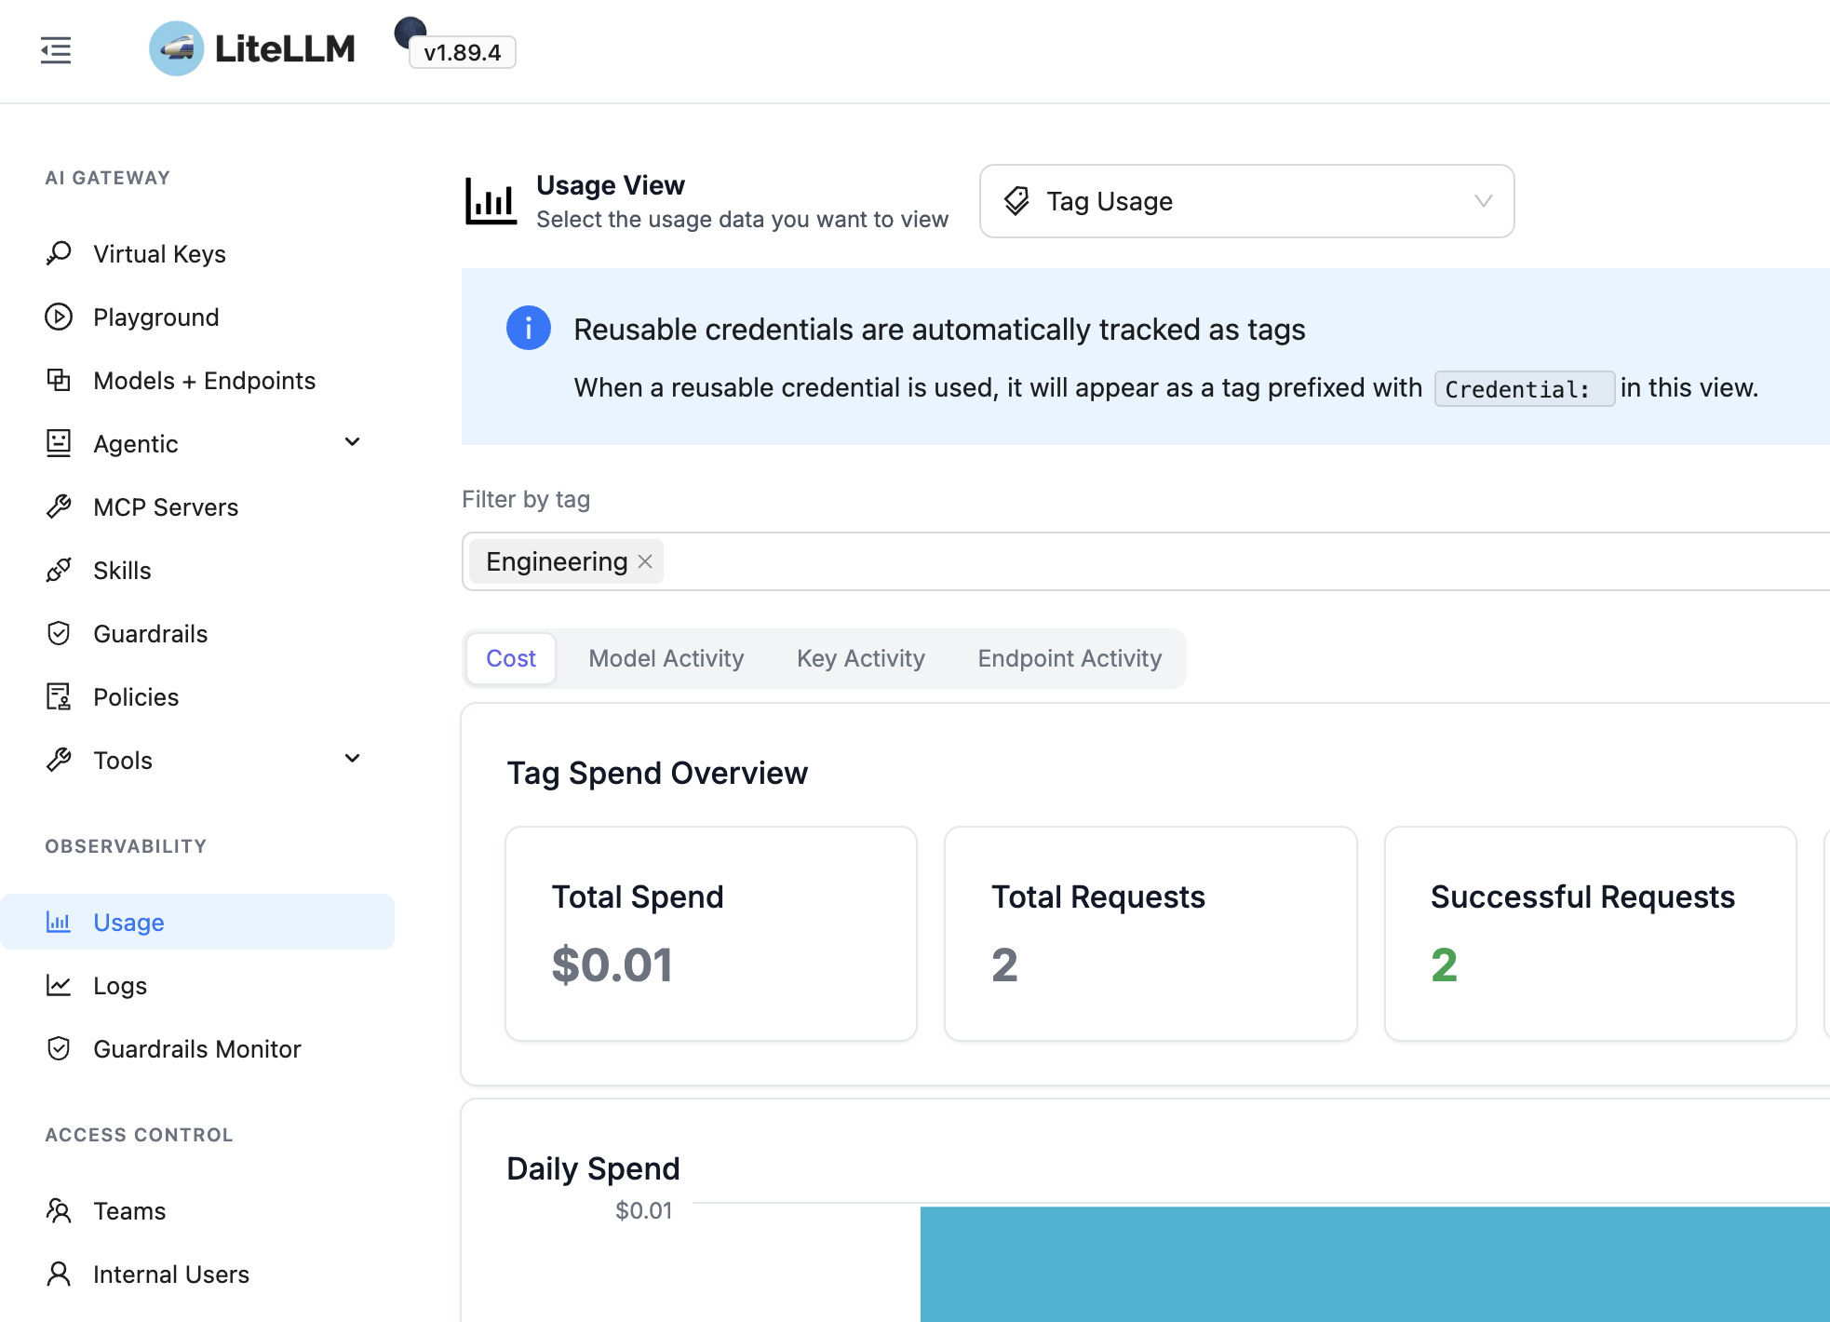Switch to the Cost tab
Image resolution: width=1830 pixels, height=1322 pixels.
511,658
